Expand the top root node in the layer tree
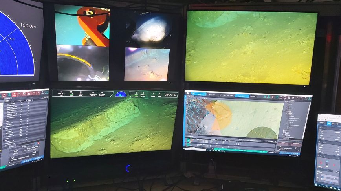Image resolution: width=341 pixels, height=191 pixels. [285, 102]
